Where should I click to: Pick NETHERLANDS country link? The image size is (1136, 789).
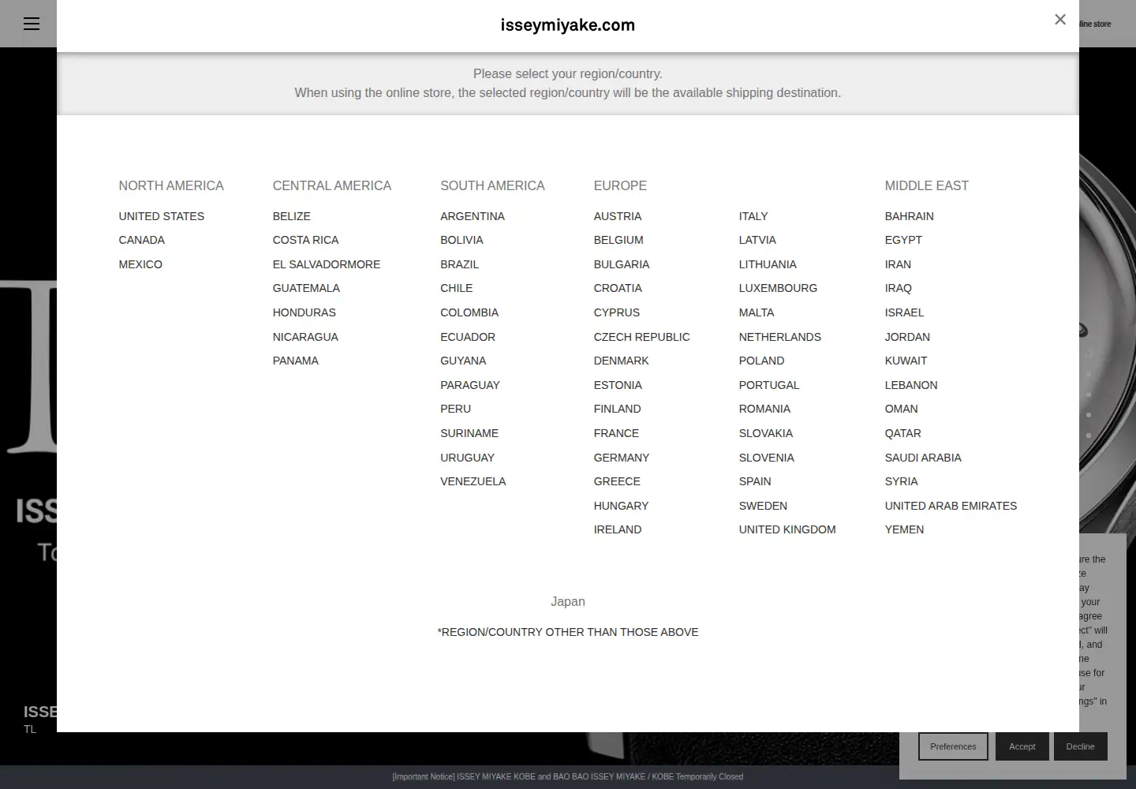pyautogui.click(x=780, y=337)
